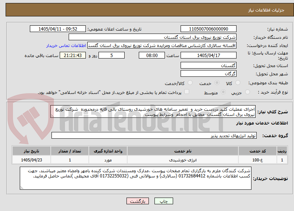Click the تاریخ نیاز column header
Image resolution: width=294 pixels, height=211 pixels.
(x=31, y=151)
